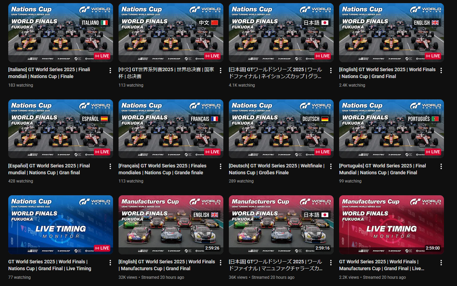Viewport: 457px width, 286px height.
Task: Click the 2:59:00 duration badge
Action: point(433,248)
